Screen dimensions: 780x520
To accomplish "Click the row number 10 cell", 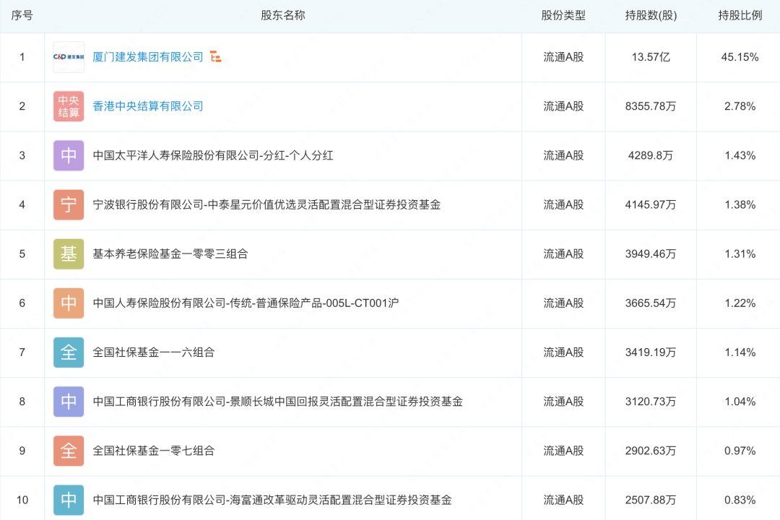I will pyautogui.click(x=22, y=500).
